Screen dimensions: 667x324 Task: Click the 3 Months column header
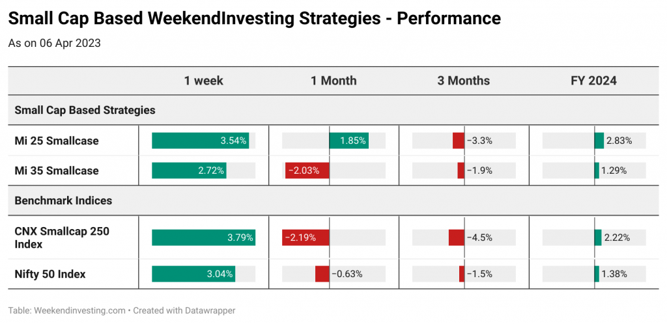pos(464,81)
